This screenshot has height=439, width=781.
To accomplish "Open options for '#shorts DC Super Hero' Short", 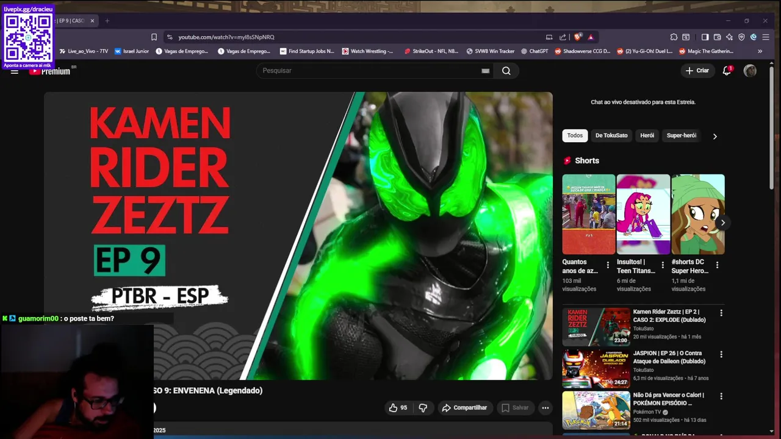I will [x=718, y=265].
